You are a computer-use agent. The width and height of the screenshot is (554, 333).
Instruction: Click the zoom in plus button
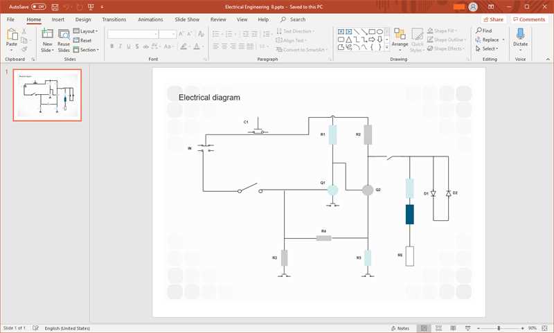point(522,328)
